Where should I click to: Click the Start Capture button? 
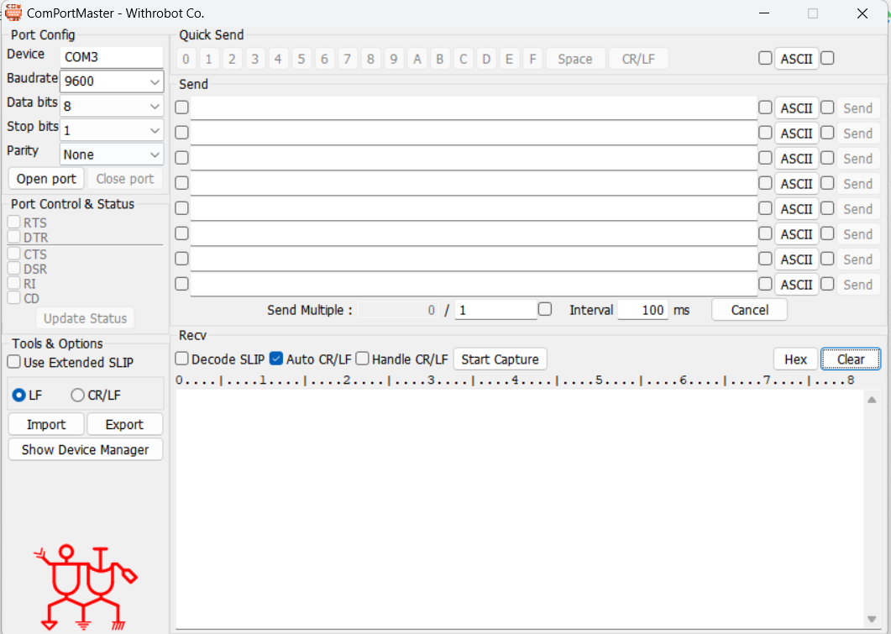point(500,359)
